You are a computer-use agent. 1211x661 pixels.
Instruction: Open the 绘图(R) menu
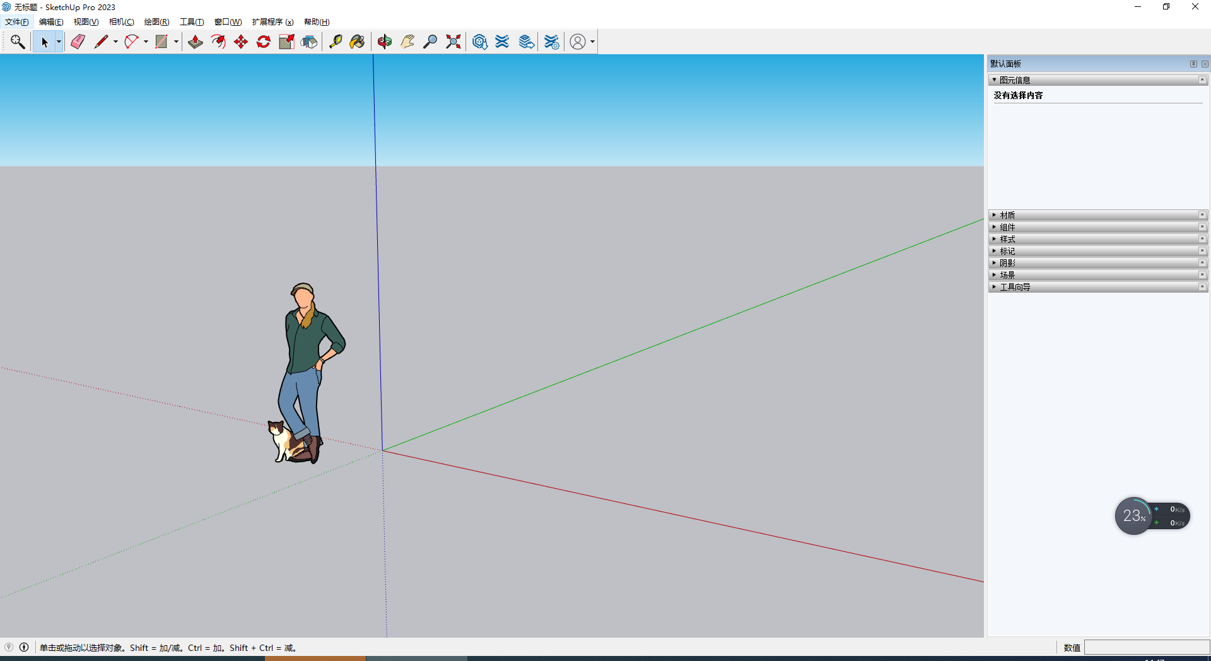click(x=156, y=22)
